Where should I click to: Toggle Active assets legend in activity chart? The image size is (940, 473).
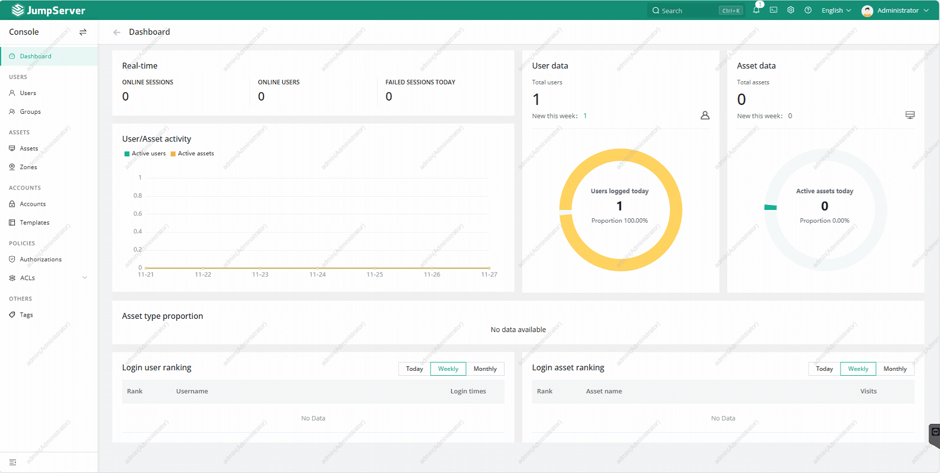coord(192,154)
